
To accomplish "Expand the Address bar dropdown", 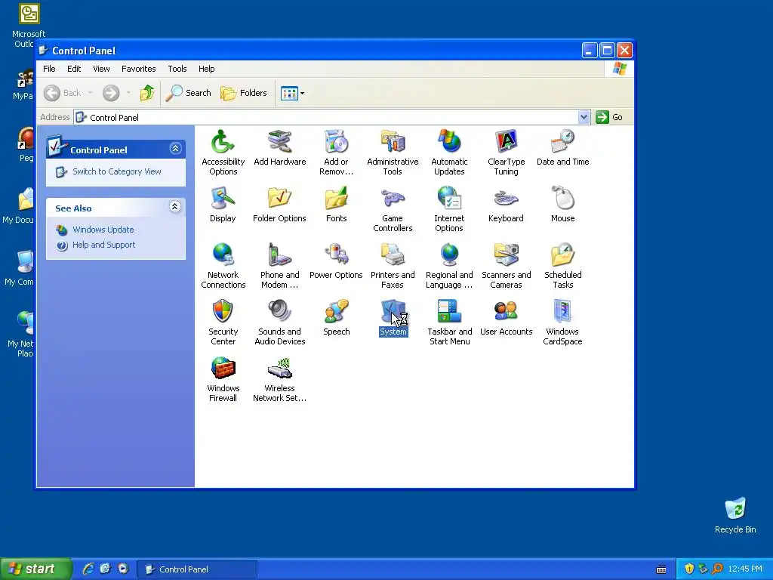I will (584, 117).
